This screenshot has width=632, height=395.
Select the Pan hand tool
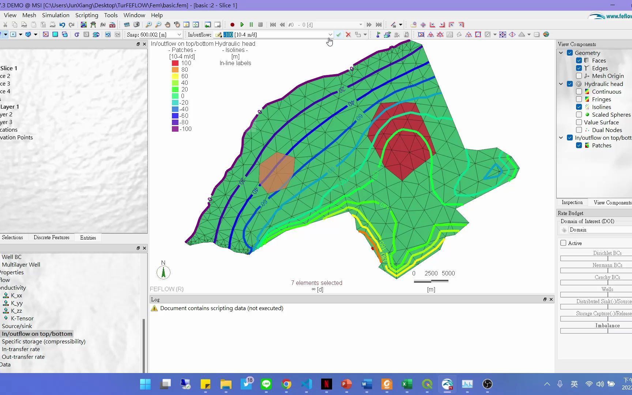[x=168, y=25]
